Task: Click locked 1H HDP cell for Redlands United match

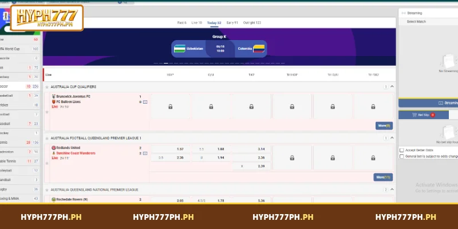Action: tap(292, 158)
